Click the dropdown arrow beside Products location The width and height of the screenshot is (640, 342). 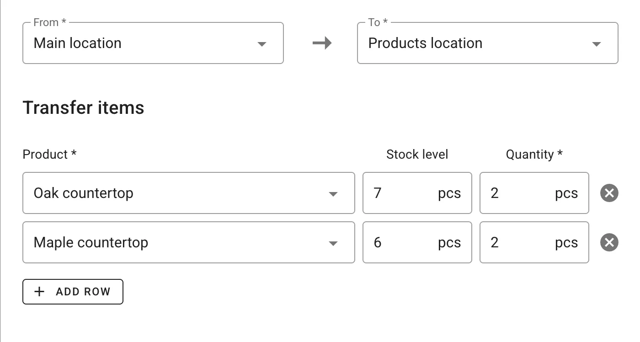point(596,43)
